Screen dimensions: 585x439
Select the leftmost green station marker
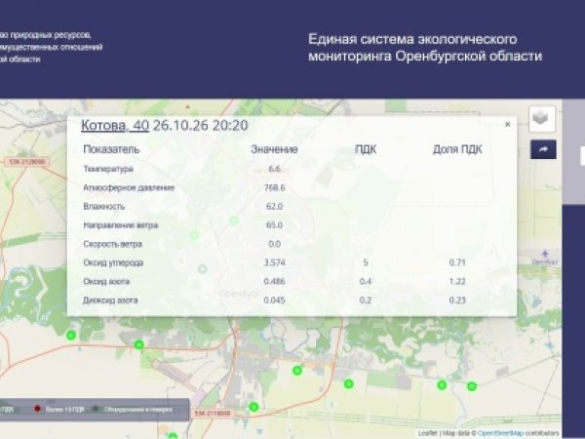click(71, 336)
